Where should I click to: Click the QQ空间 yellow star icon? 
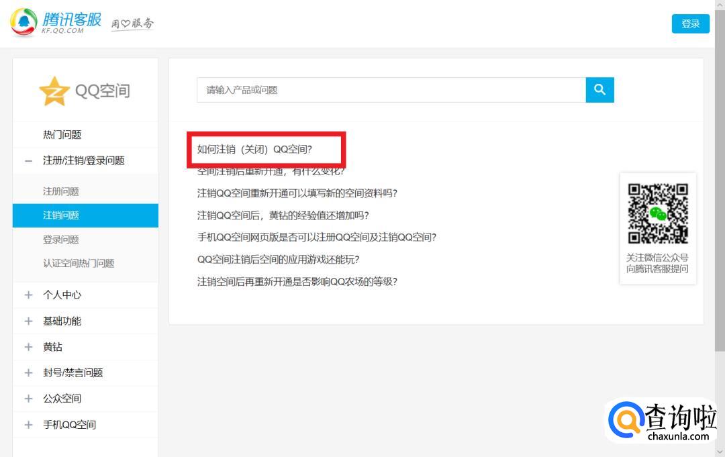point(54,91)
